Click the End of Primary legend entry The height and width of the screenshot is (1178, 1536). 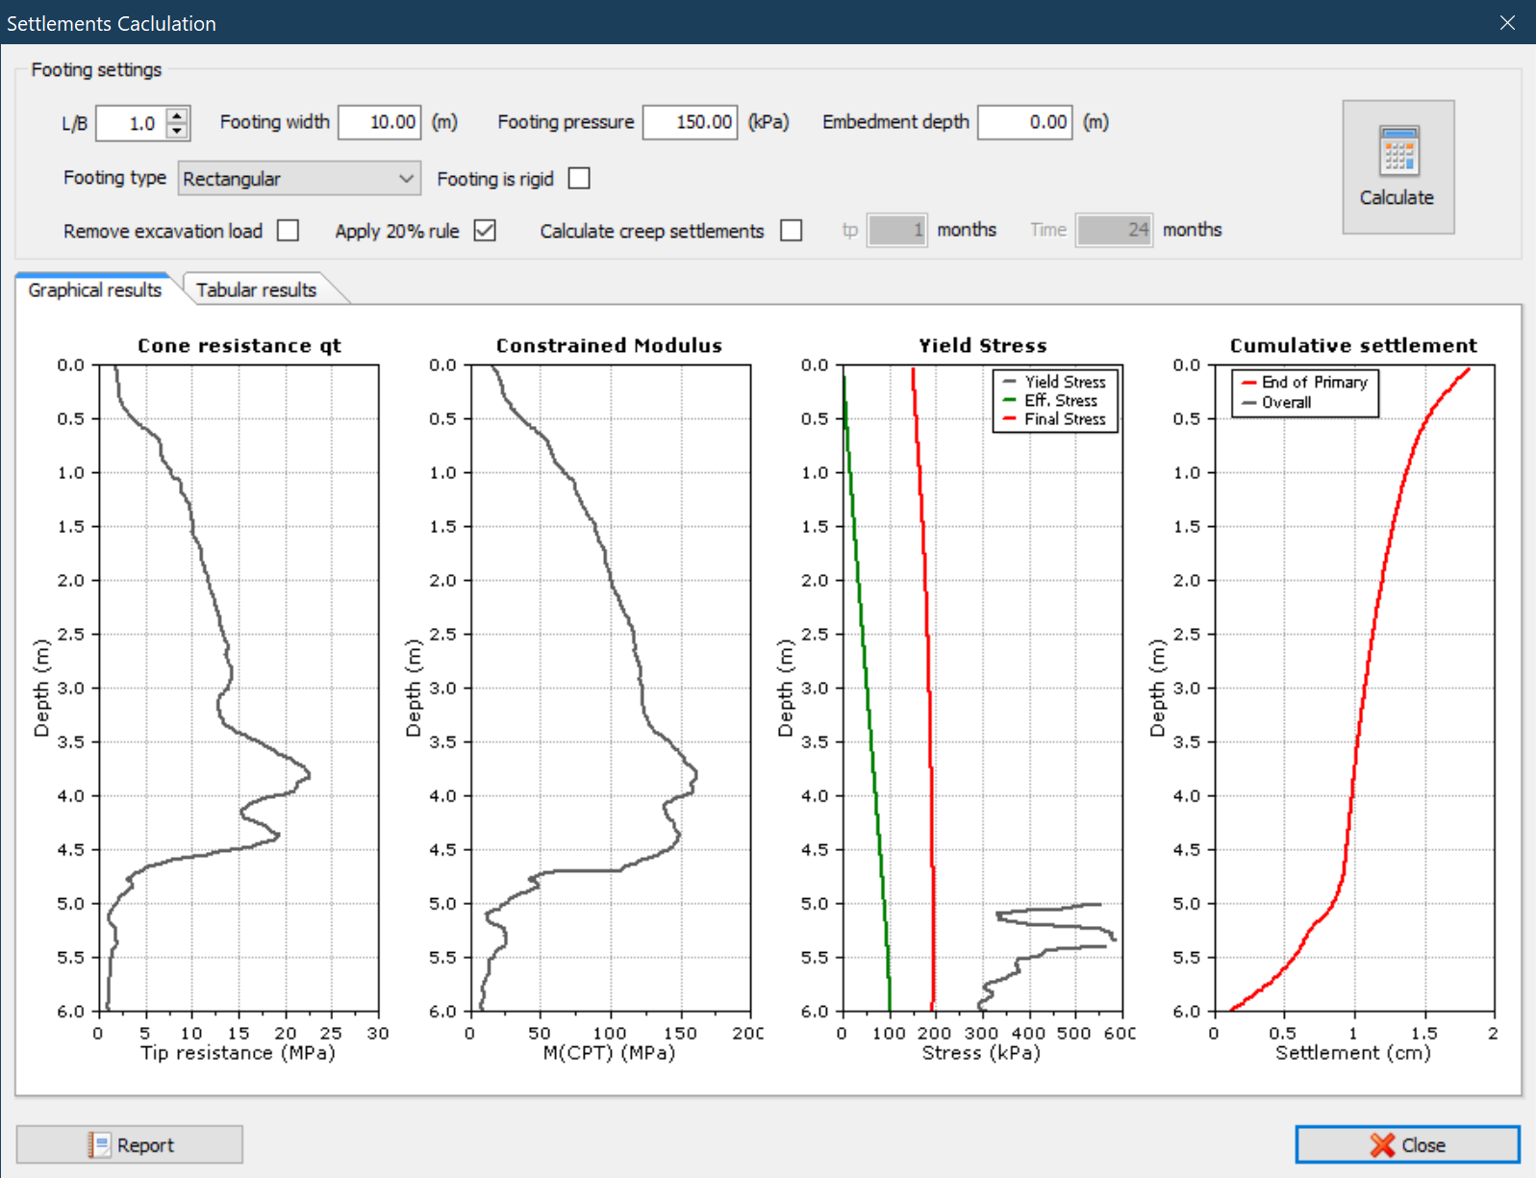click(x=1313, y=382)
